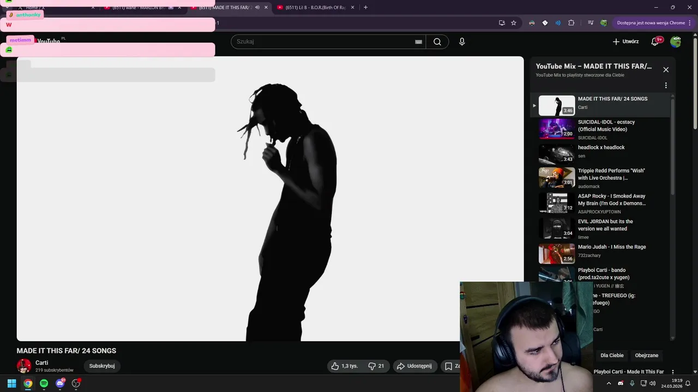Close the YouTube Mix playlist panel

666,70
